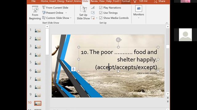Switch to the Design tab
Image resolution: width=197 pixels, height=110 pixels.
[x=61, y=1]
